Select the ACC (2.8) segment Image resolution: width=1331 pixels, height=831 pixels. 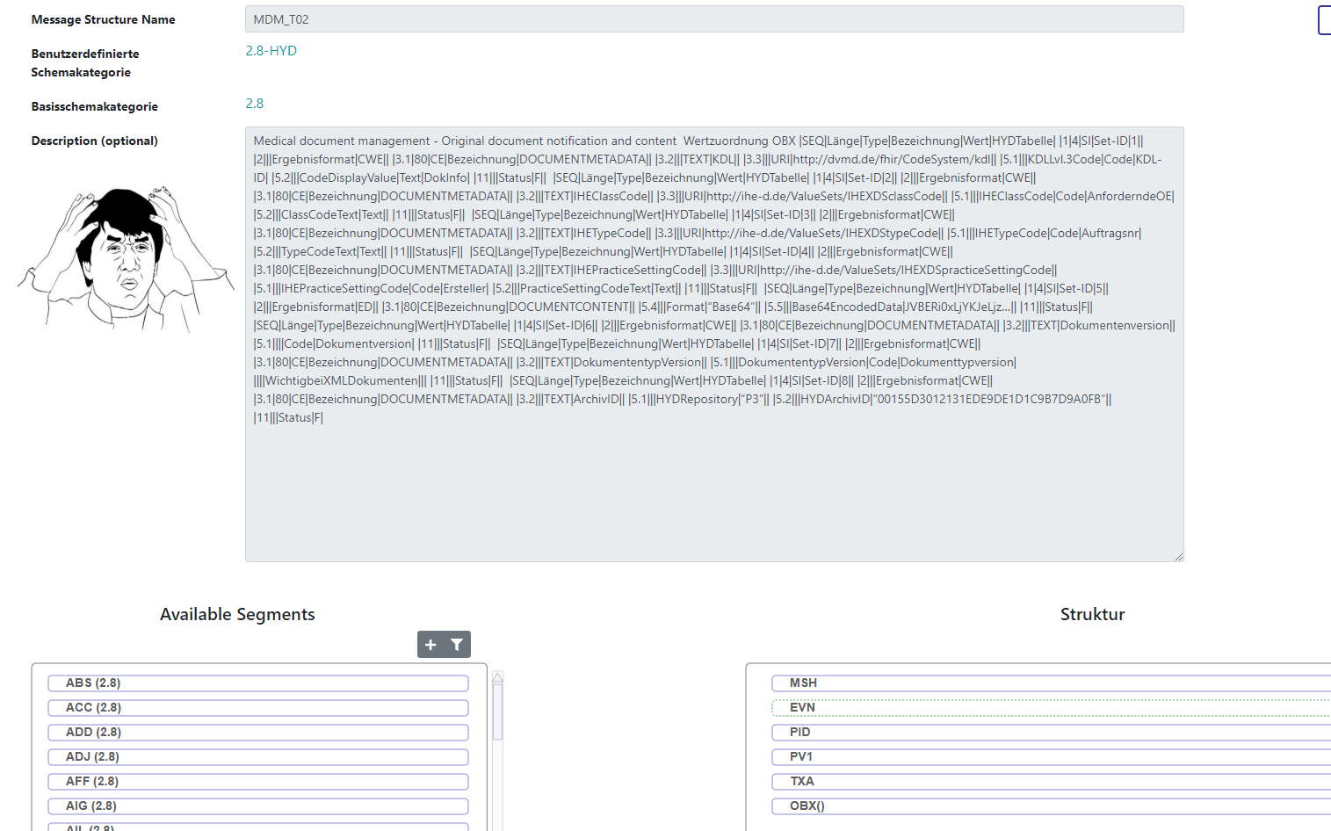tap(257, 708)
